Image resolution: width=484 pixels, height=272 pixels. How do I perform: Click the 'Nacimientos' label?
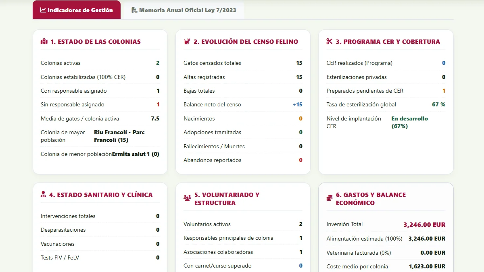coord(199,118)
